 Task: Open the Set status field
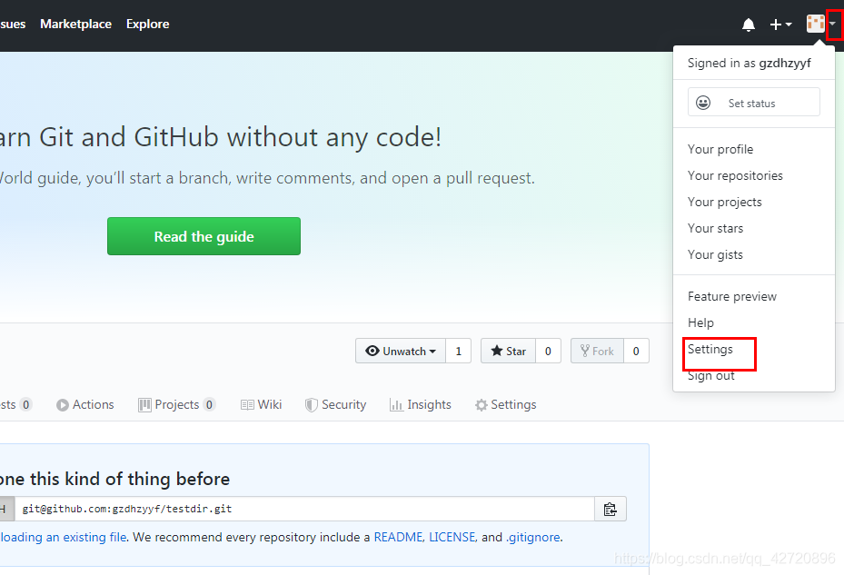(x=753, y=102)
